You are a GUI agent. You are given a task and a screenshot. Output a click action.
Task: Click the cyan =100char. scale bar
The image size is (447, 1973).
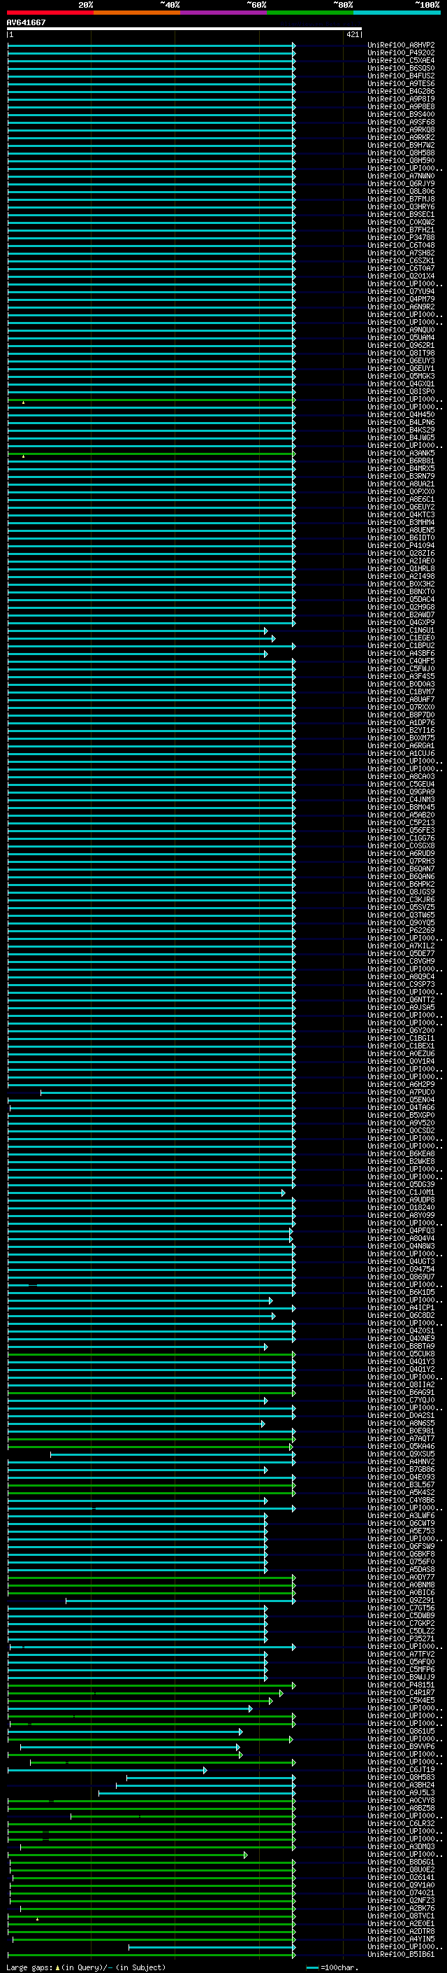coord(312,1967)
